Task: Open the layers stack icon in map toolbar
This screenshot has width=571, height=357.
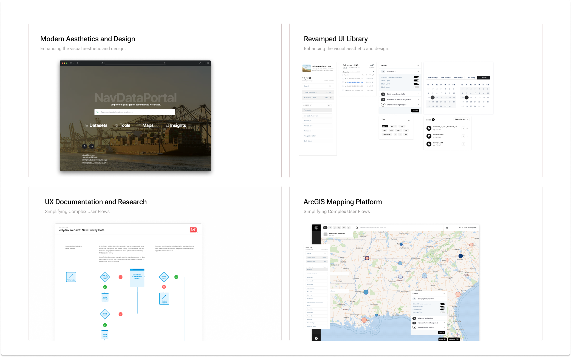Action: pos(335,228)
